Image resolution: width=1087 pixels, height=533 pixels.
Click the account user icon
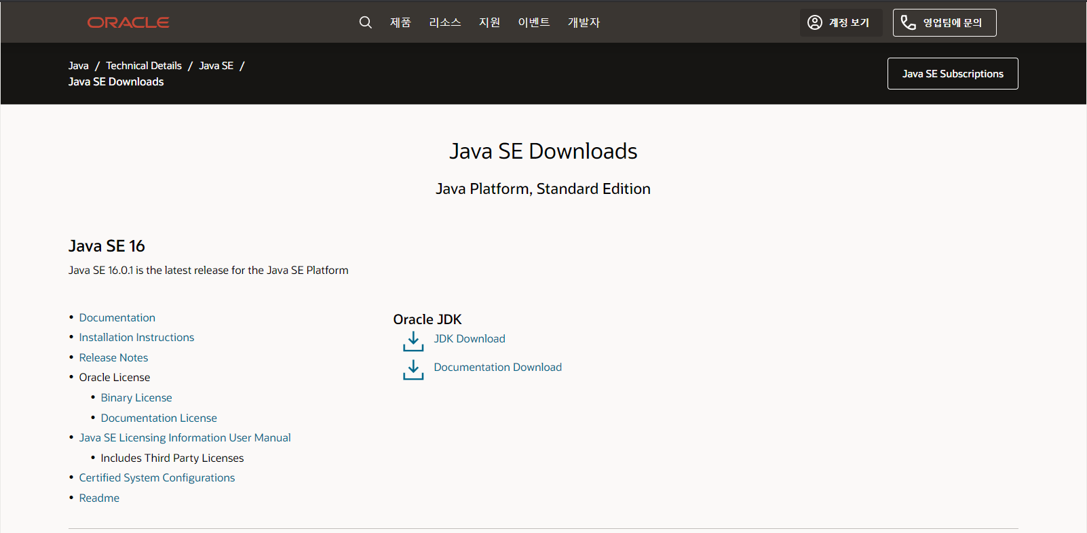(814, 22)
